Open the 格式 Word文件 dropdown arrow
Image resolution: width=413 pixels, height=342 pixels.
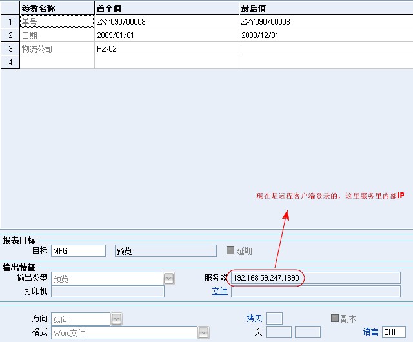[x=204, y=333]
